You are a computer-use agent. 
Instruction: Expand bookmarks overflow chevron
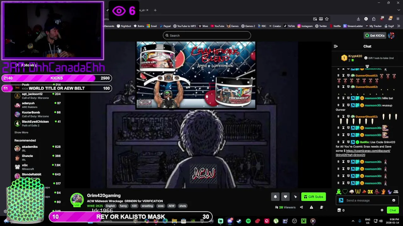[x=399, y=26]
